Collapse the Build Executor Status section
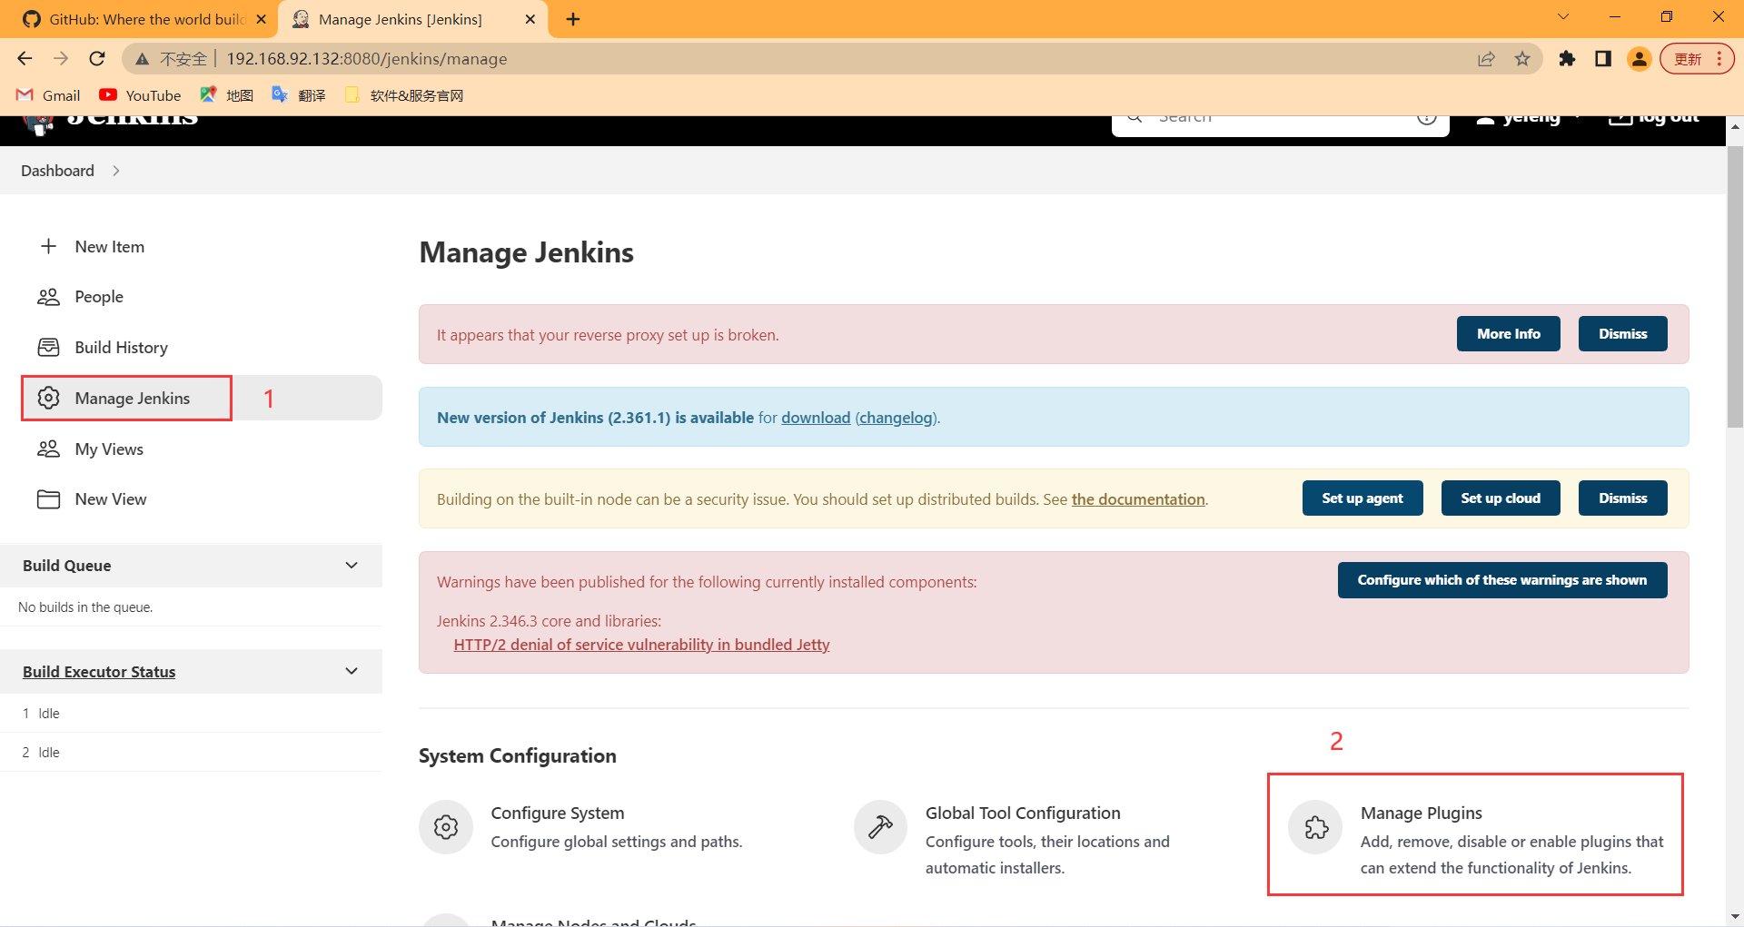1744x927 pixels. tap(352, 671)
